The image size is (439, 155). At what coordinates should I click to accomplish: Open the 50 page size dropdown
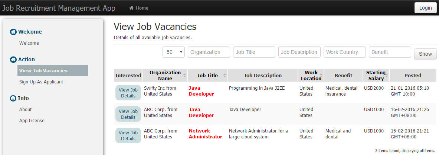(x=174, y=52)
